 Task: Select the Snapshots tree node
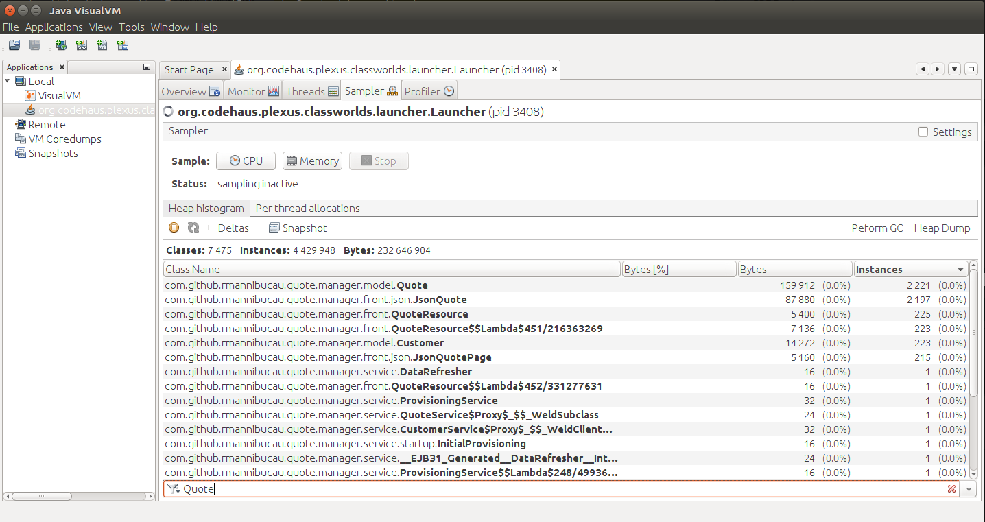(47, 154)
